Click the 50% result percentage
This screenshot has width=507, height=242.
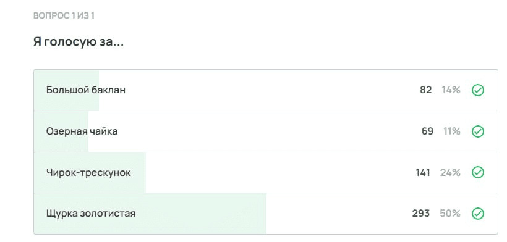click(449, 213)
